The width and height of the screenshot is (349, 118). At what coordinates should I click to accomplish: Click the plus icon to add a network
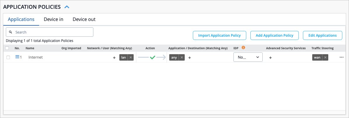coord(114,58)
